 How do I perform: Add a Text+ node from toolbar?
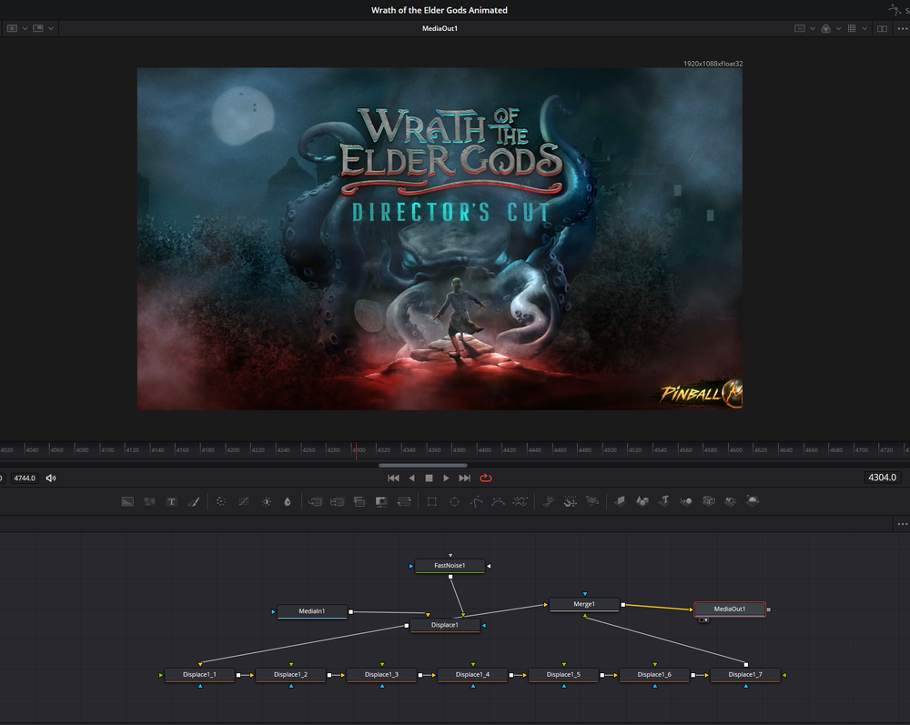[172, 502]
